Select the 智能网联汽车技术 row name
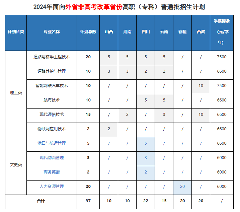Screen dimensions: 240x212 point(52,86)
